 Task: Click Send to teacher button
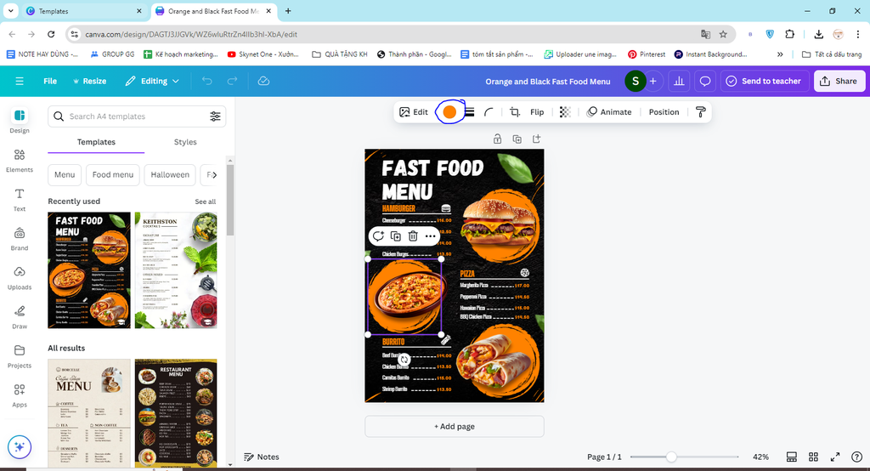764,81
